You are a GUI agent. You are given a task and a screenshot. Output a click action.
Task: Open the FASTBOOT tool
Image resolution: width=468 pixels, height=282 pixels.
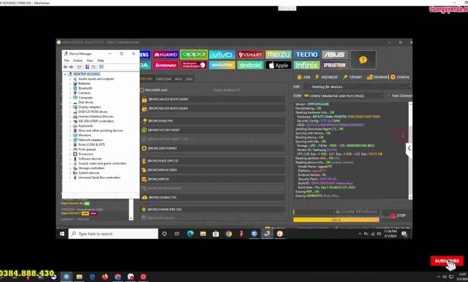coord(326,77)
